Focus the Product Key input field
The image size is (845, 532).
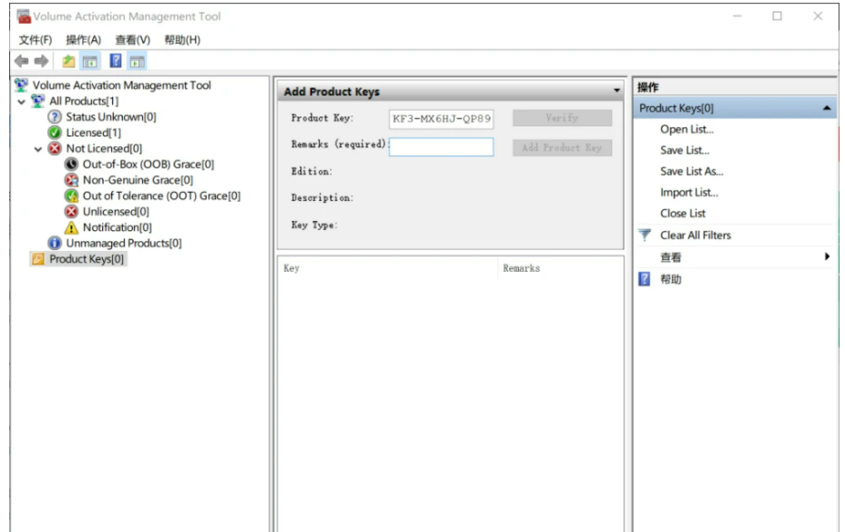pyautogui.click(x=441, y=118)
